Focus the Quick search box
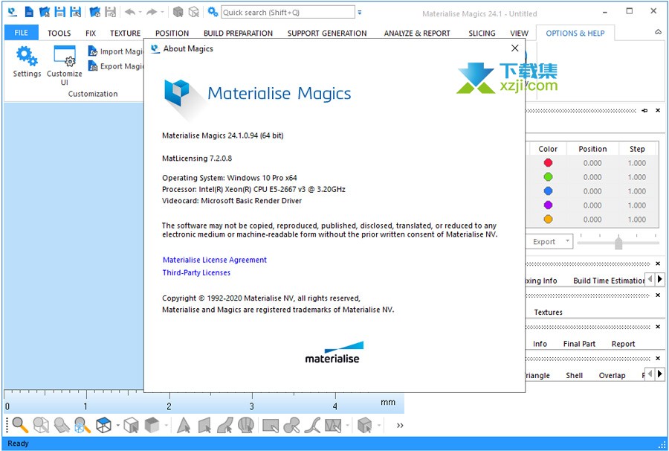669x451 pixels. pos(288,13)
